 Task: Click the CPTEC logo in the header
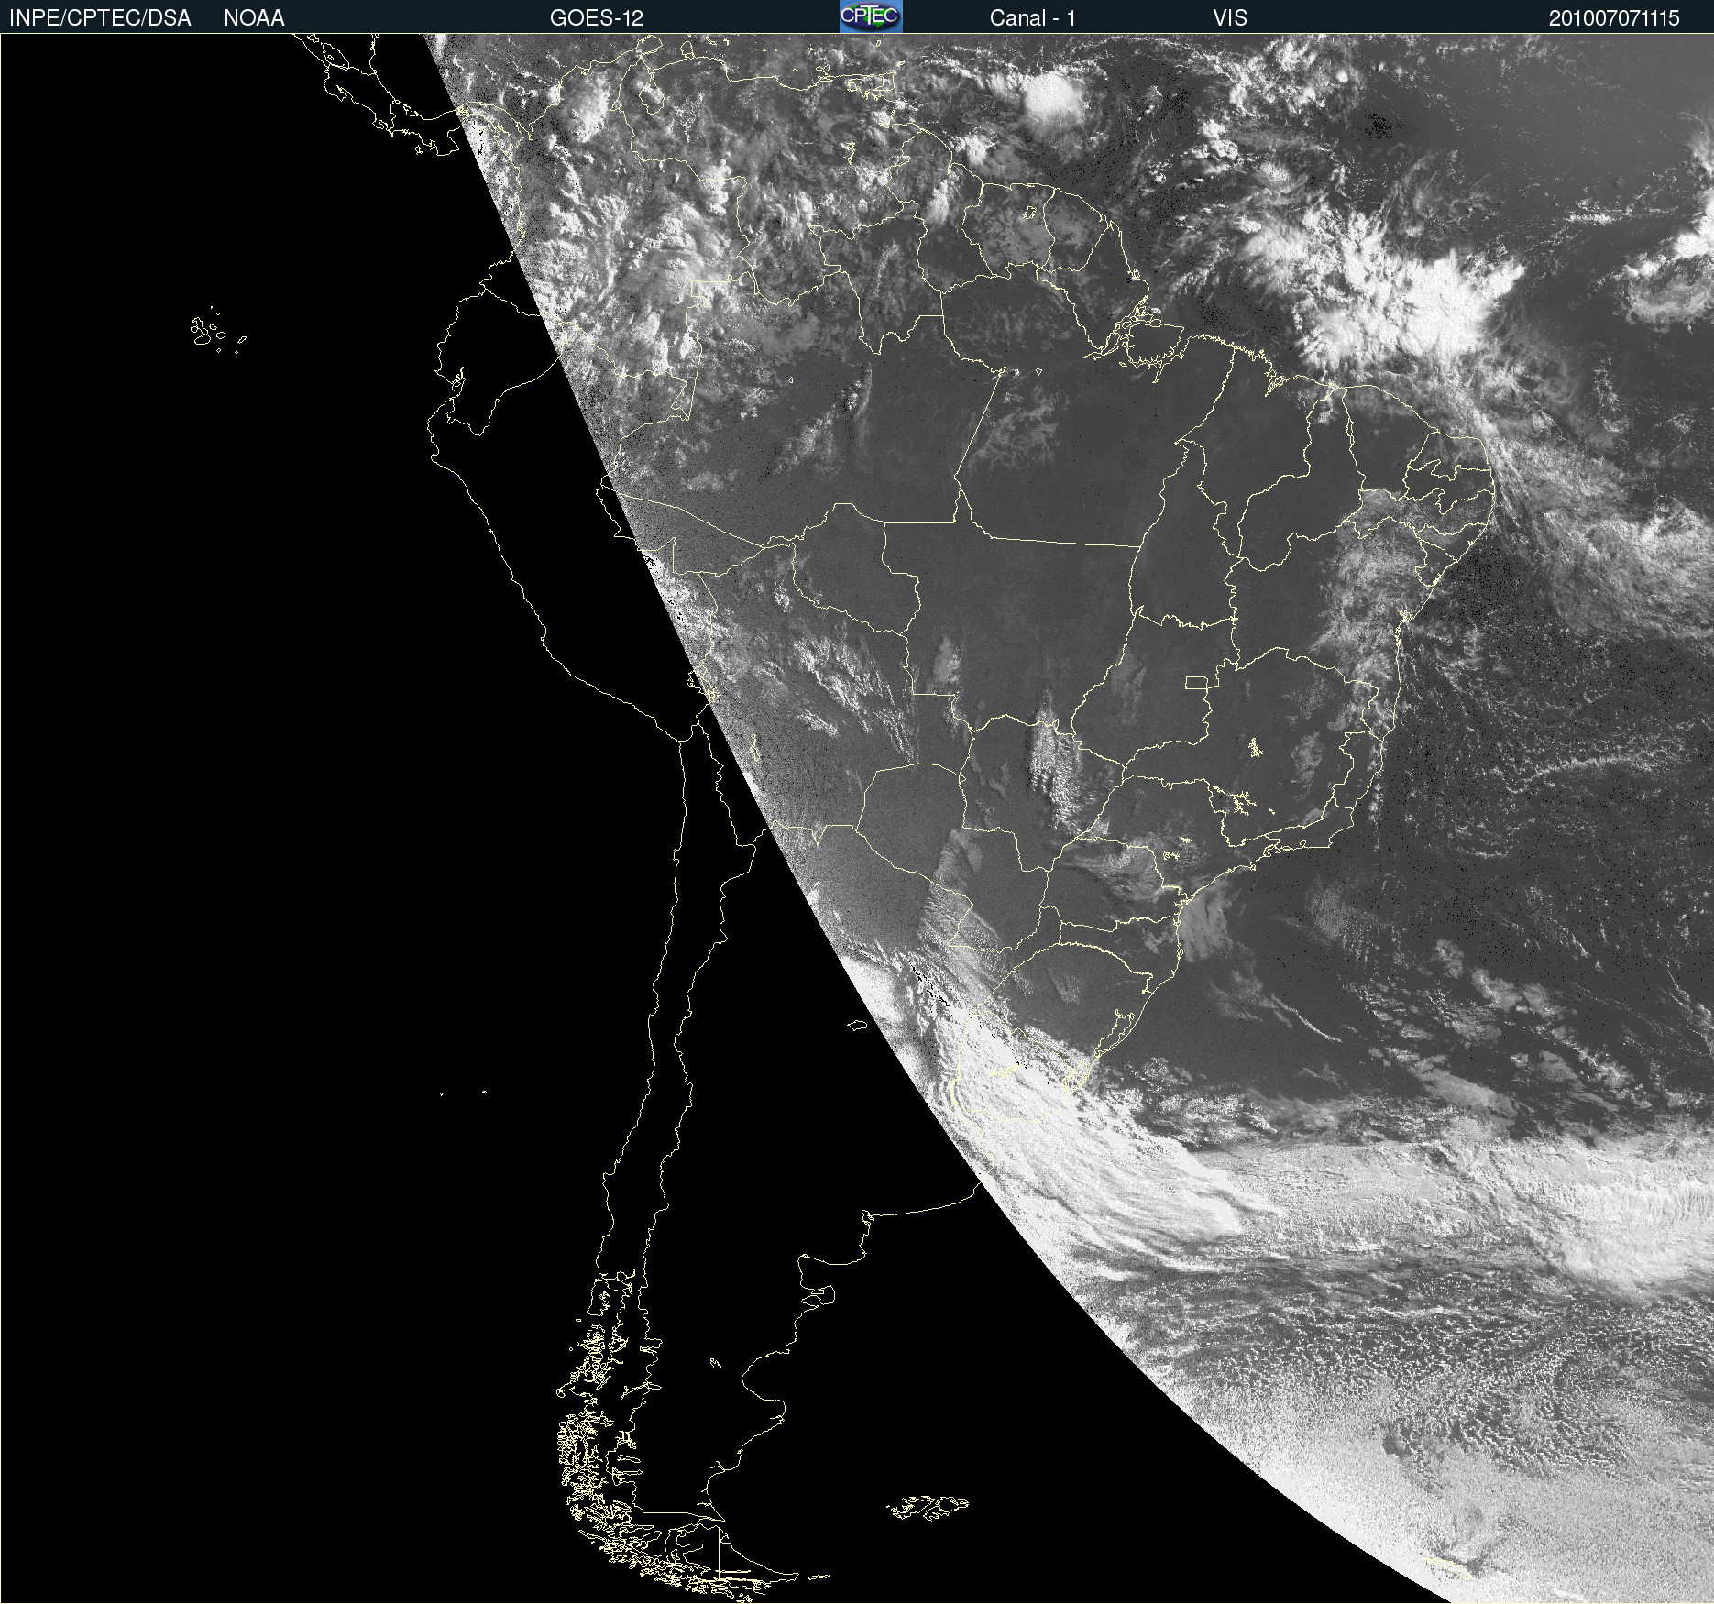[871, 16]
